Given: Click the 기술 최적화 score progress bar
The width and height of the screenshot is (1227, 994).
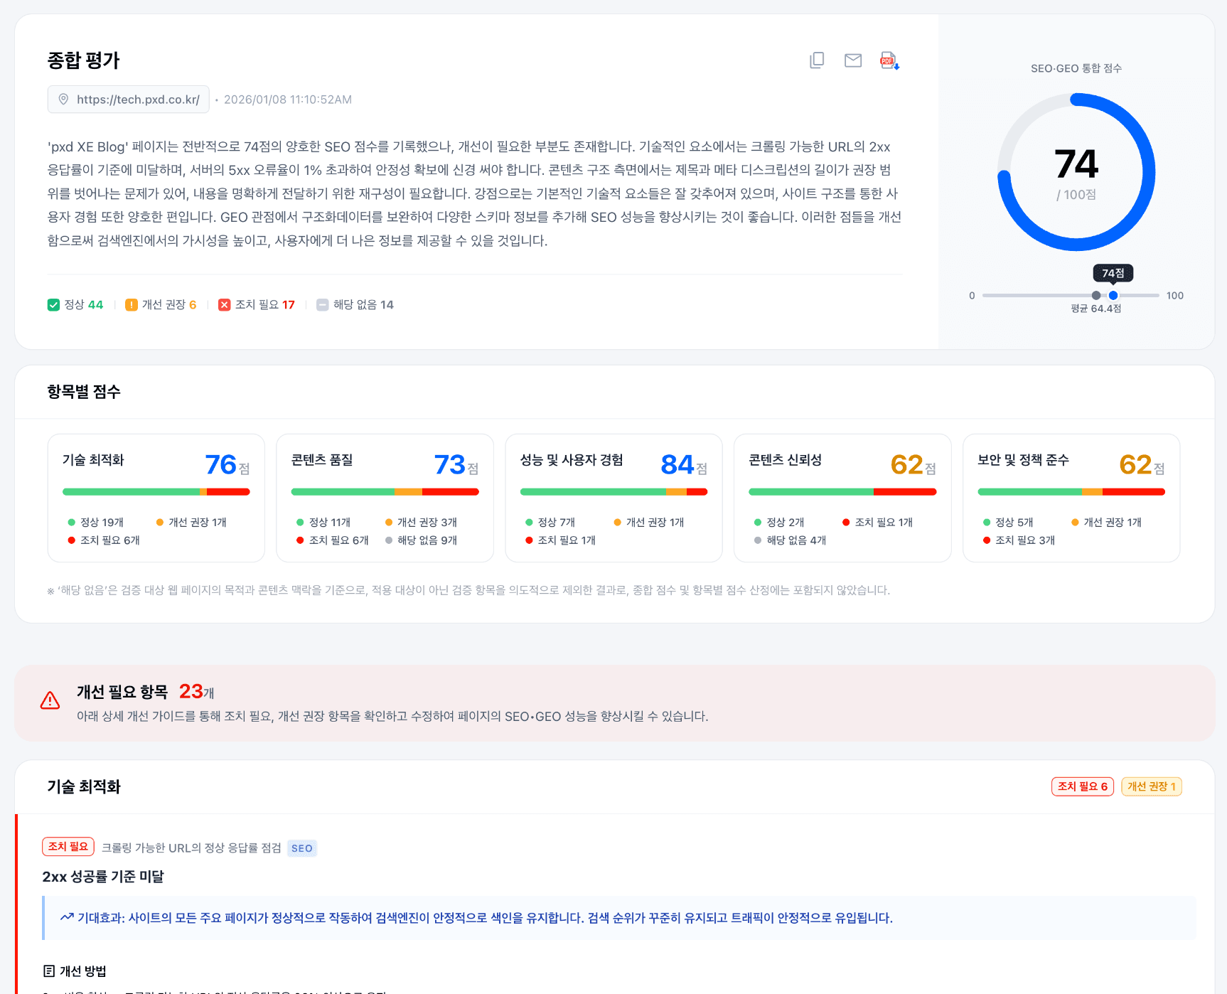Looking at the screenshot, I should click(156, 492).
